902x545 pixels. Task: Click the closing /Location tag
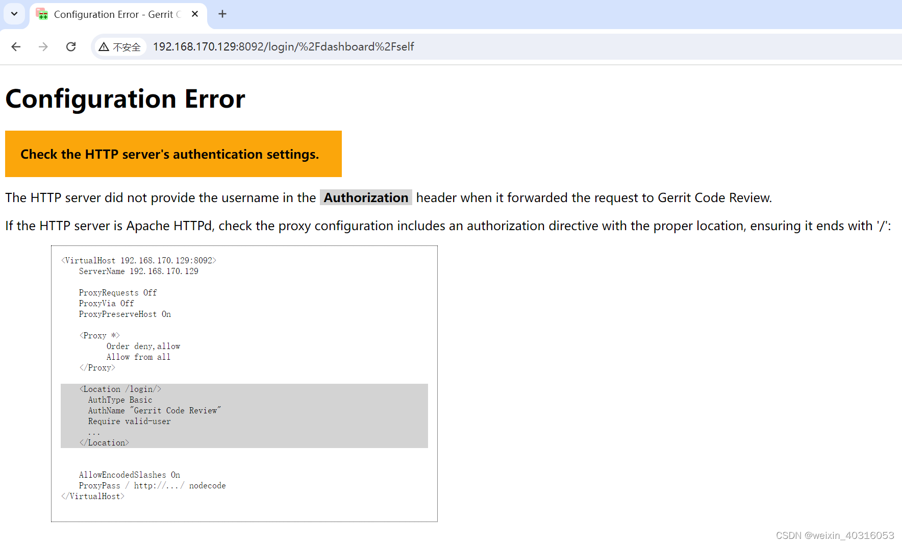pyautogui.click(x=104, y=442)
